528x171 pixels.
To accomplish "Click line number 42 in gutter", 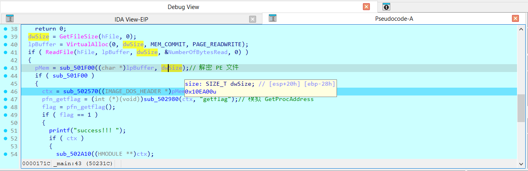I will (14, 60).
